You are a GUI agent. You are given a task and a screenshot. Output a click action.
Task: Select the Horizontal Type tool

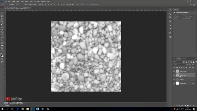2,35
